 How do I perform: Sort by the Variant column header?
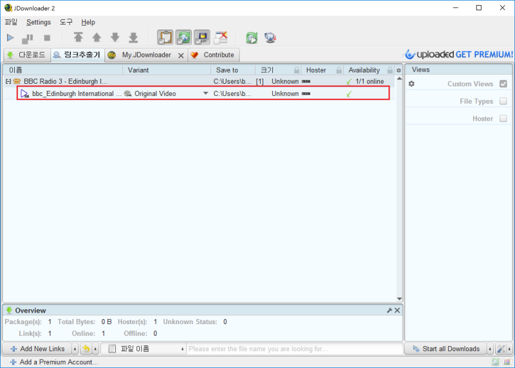point(167,70)
